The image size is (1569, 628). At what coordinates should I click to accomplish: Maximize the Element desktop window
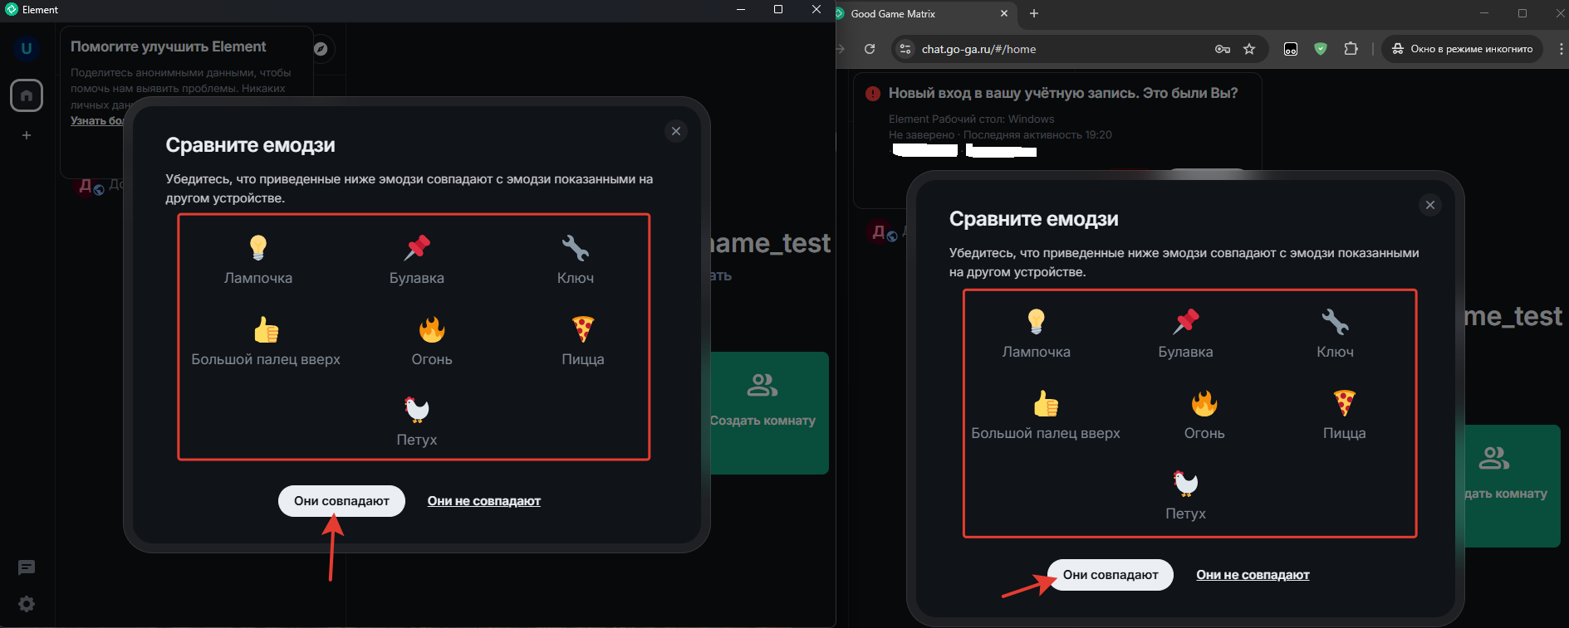pyautogui.click(x=778, y=9)
